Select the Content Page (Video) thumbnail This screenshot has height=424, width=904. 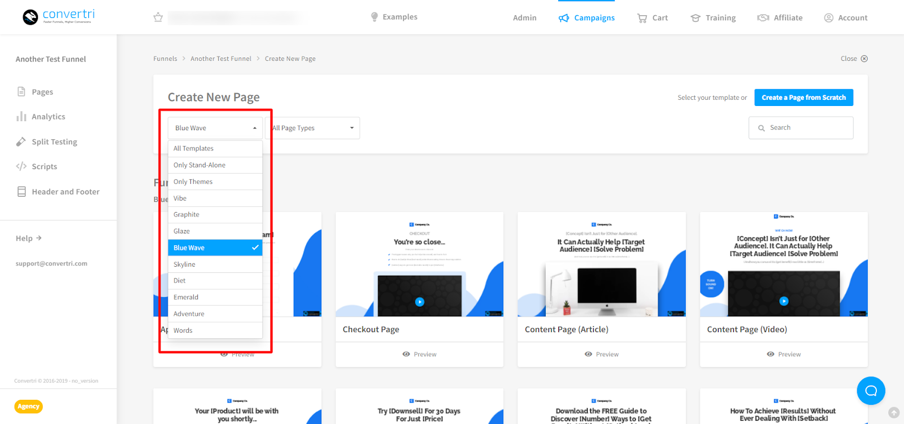click(784, 264)
